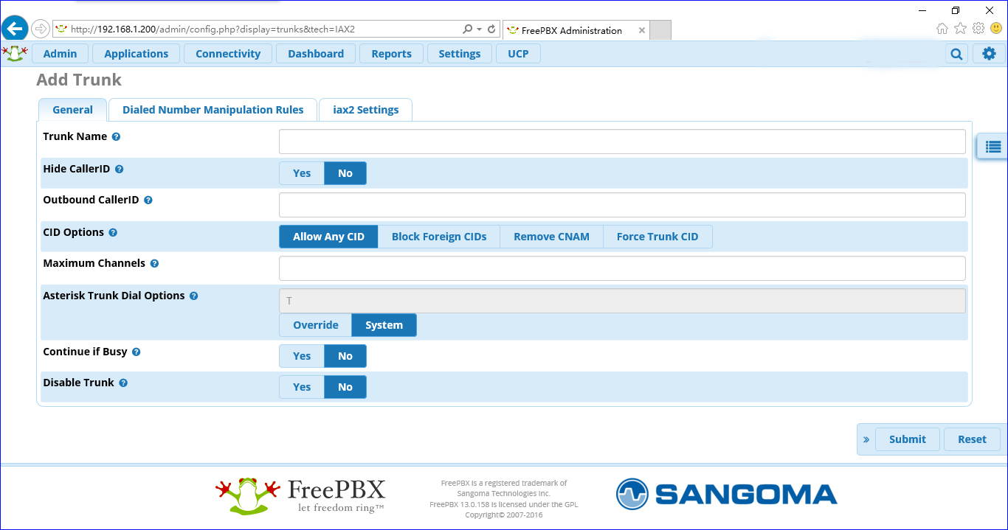Click the Outbound CallerID input field
The image size is (1008, 530).
click(x=622, y=204)
